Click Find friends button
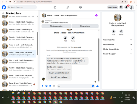This screenshot has width=137, height=104. pyautogui.click(x=113, y=7)
